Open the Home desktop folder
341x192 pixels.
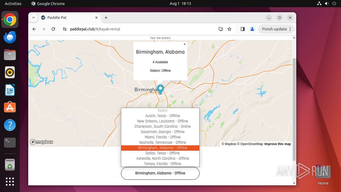(323, 175)
